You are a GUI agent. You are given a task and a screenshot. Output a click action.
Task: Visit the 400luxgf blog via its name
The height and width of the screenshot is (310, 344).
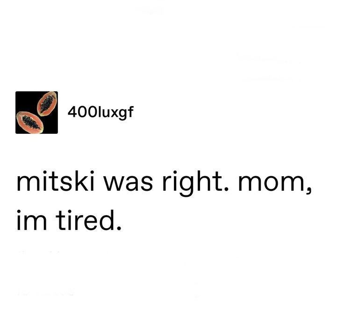click(x=100, y=113)
